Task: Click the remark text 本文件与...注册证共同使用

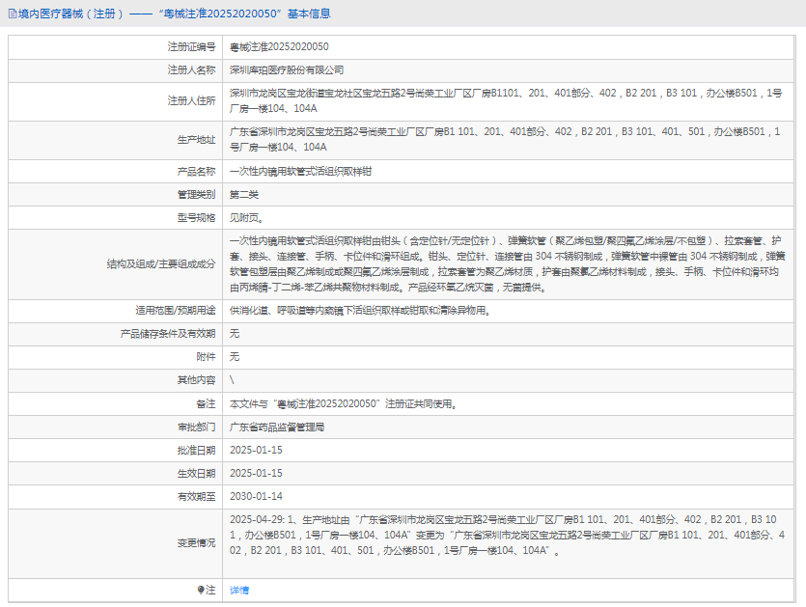Action: tap(344, 404)
